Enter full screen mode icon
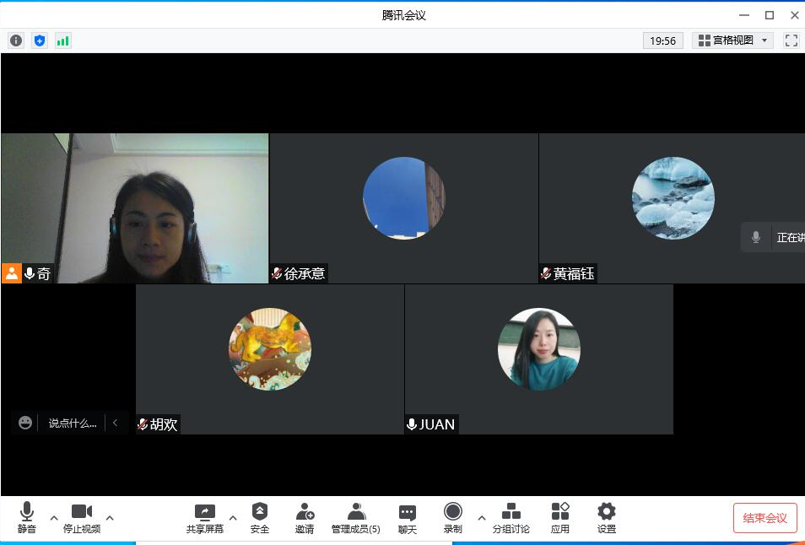This screenshot has height=545, width=805. point(791,40)
